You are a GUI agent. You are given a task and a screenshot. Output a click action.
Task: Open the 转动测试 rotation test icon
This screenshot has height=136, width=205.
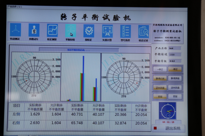coord(15,30)
